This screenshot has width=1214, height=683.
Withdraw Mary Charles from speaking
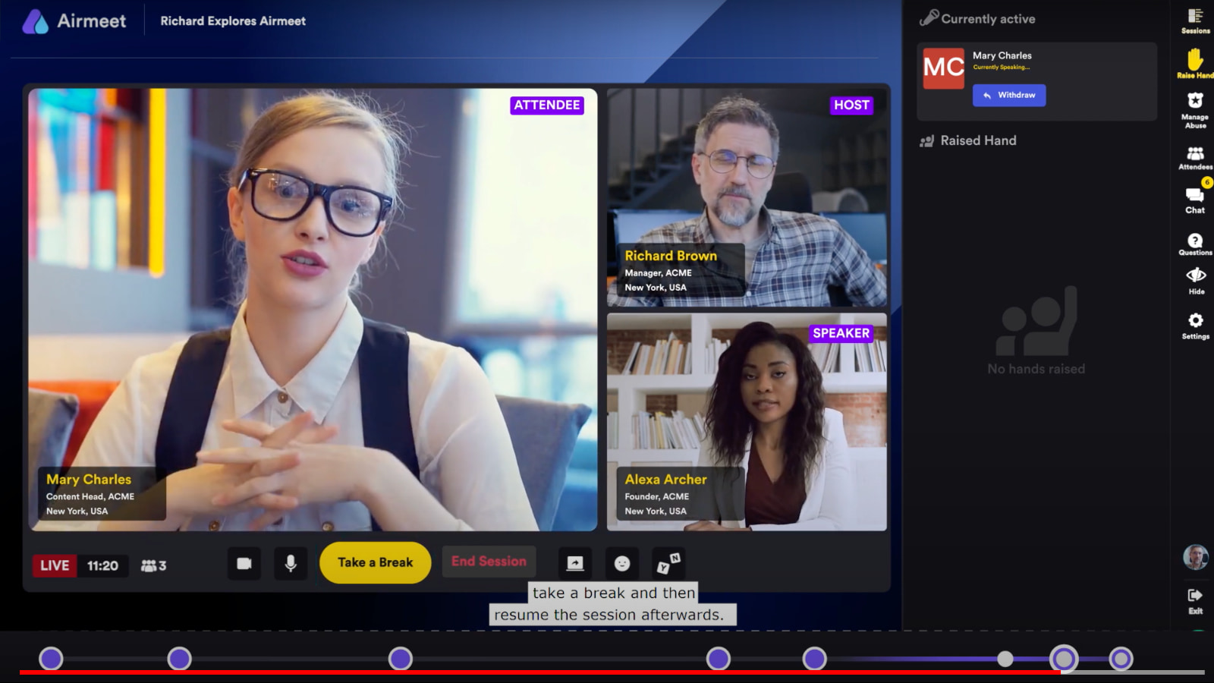coord(1009,95)
